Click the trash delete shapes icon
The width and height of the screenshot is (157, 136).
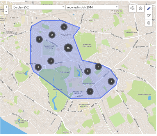[x=149, y=23]
